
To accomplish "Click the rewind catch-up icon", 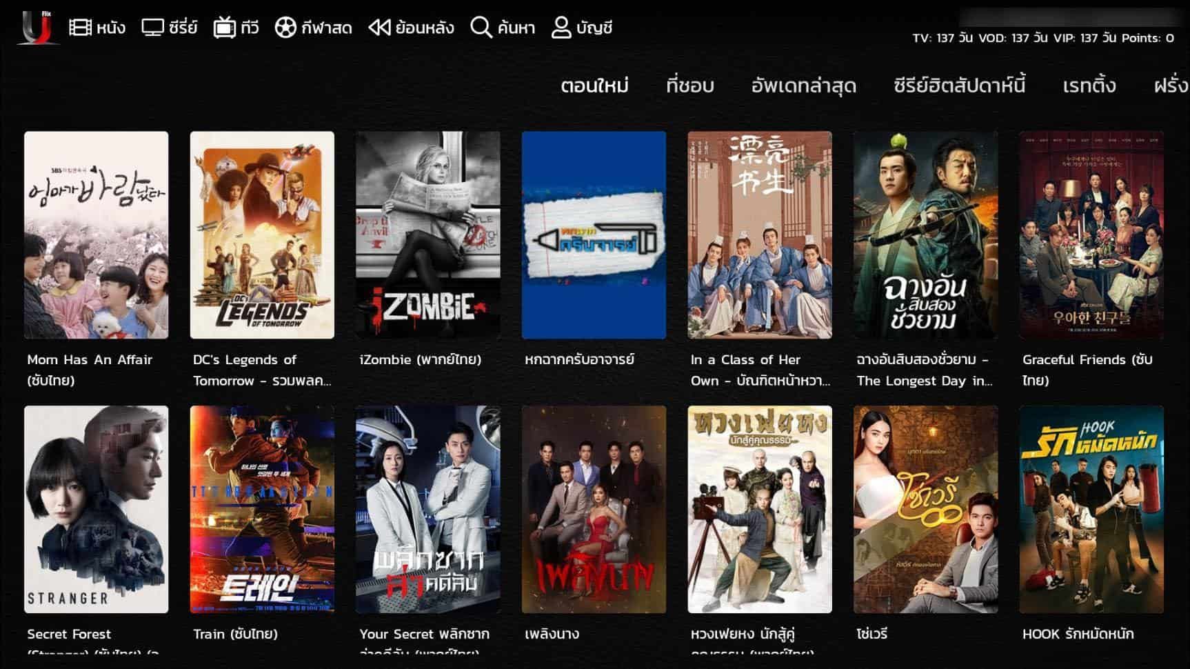I will pyautogui.click(x=379, y=28).
